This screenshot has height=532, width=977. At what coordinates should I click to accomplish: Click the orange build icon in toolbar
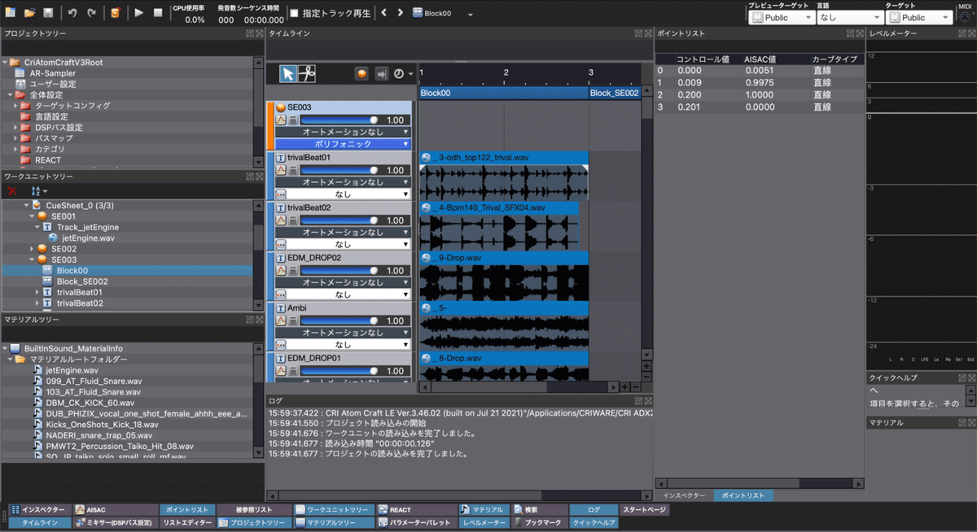[116, 13]
